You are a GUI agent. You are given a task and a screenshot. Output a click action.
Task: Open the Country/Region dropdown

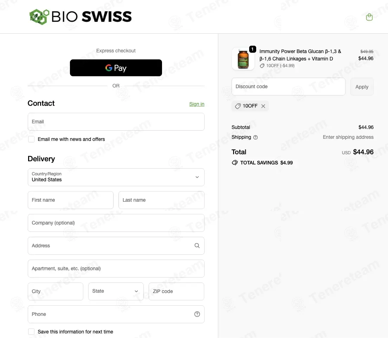116,177
